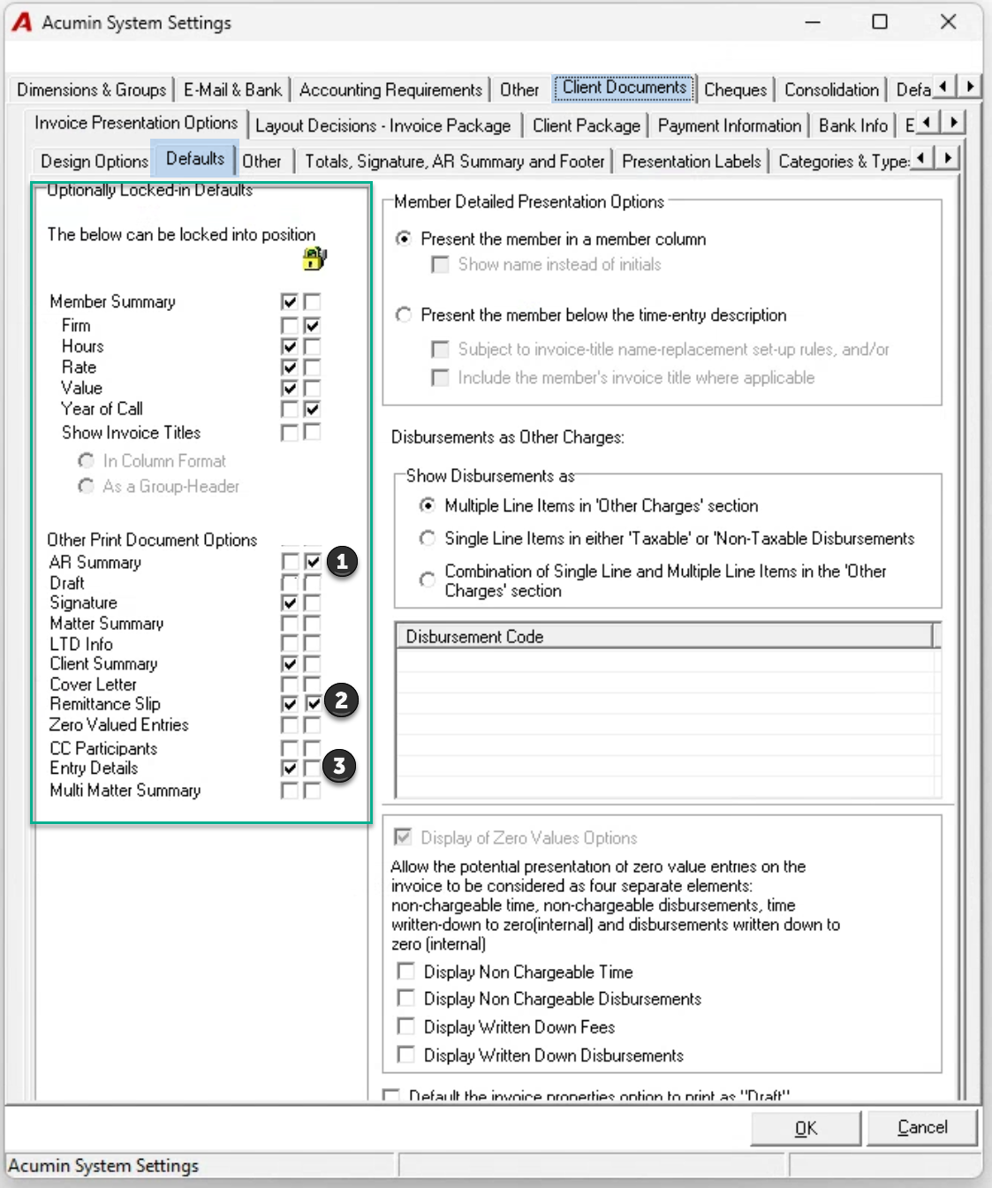Click the right scroll arrow on the top tab row
The image size is (992, 1188).
tap(970, 87)
